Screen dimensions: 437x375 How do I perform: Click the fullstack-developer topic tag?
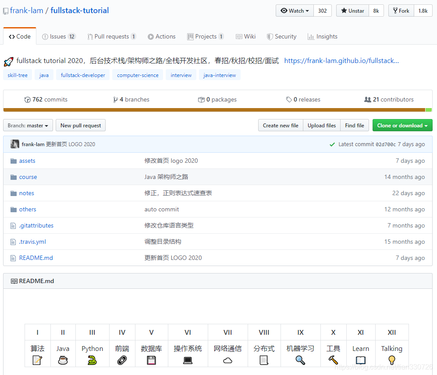[x=83, y=75]
